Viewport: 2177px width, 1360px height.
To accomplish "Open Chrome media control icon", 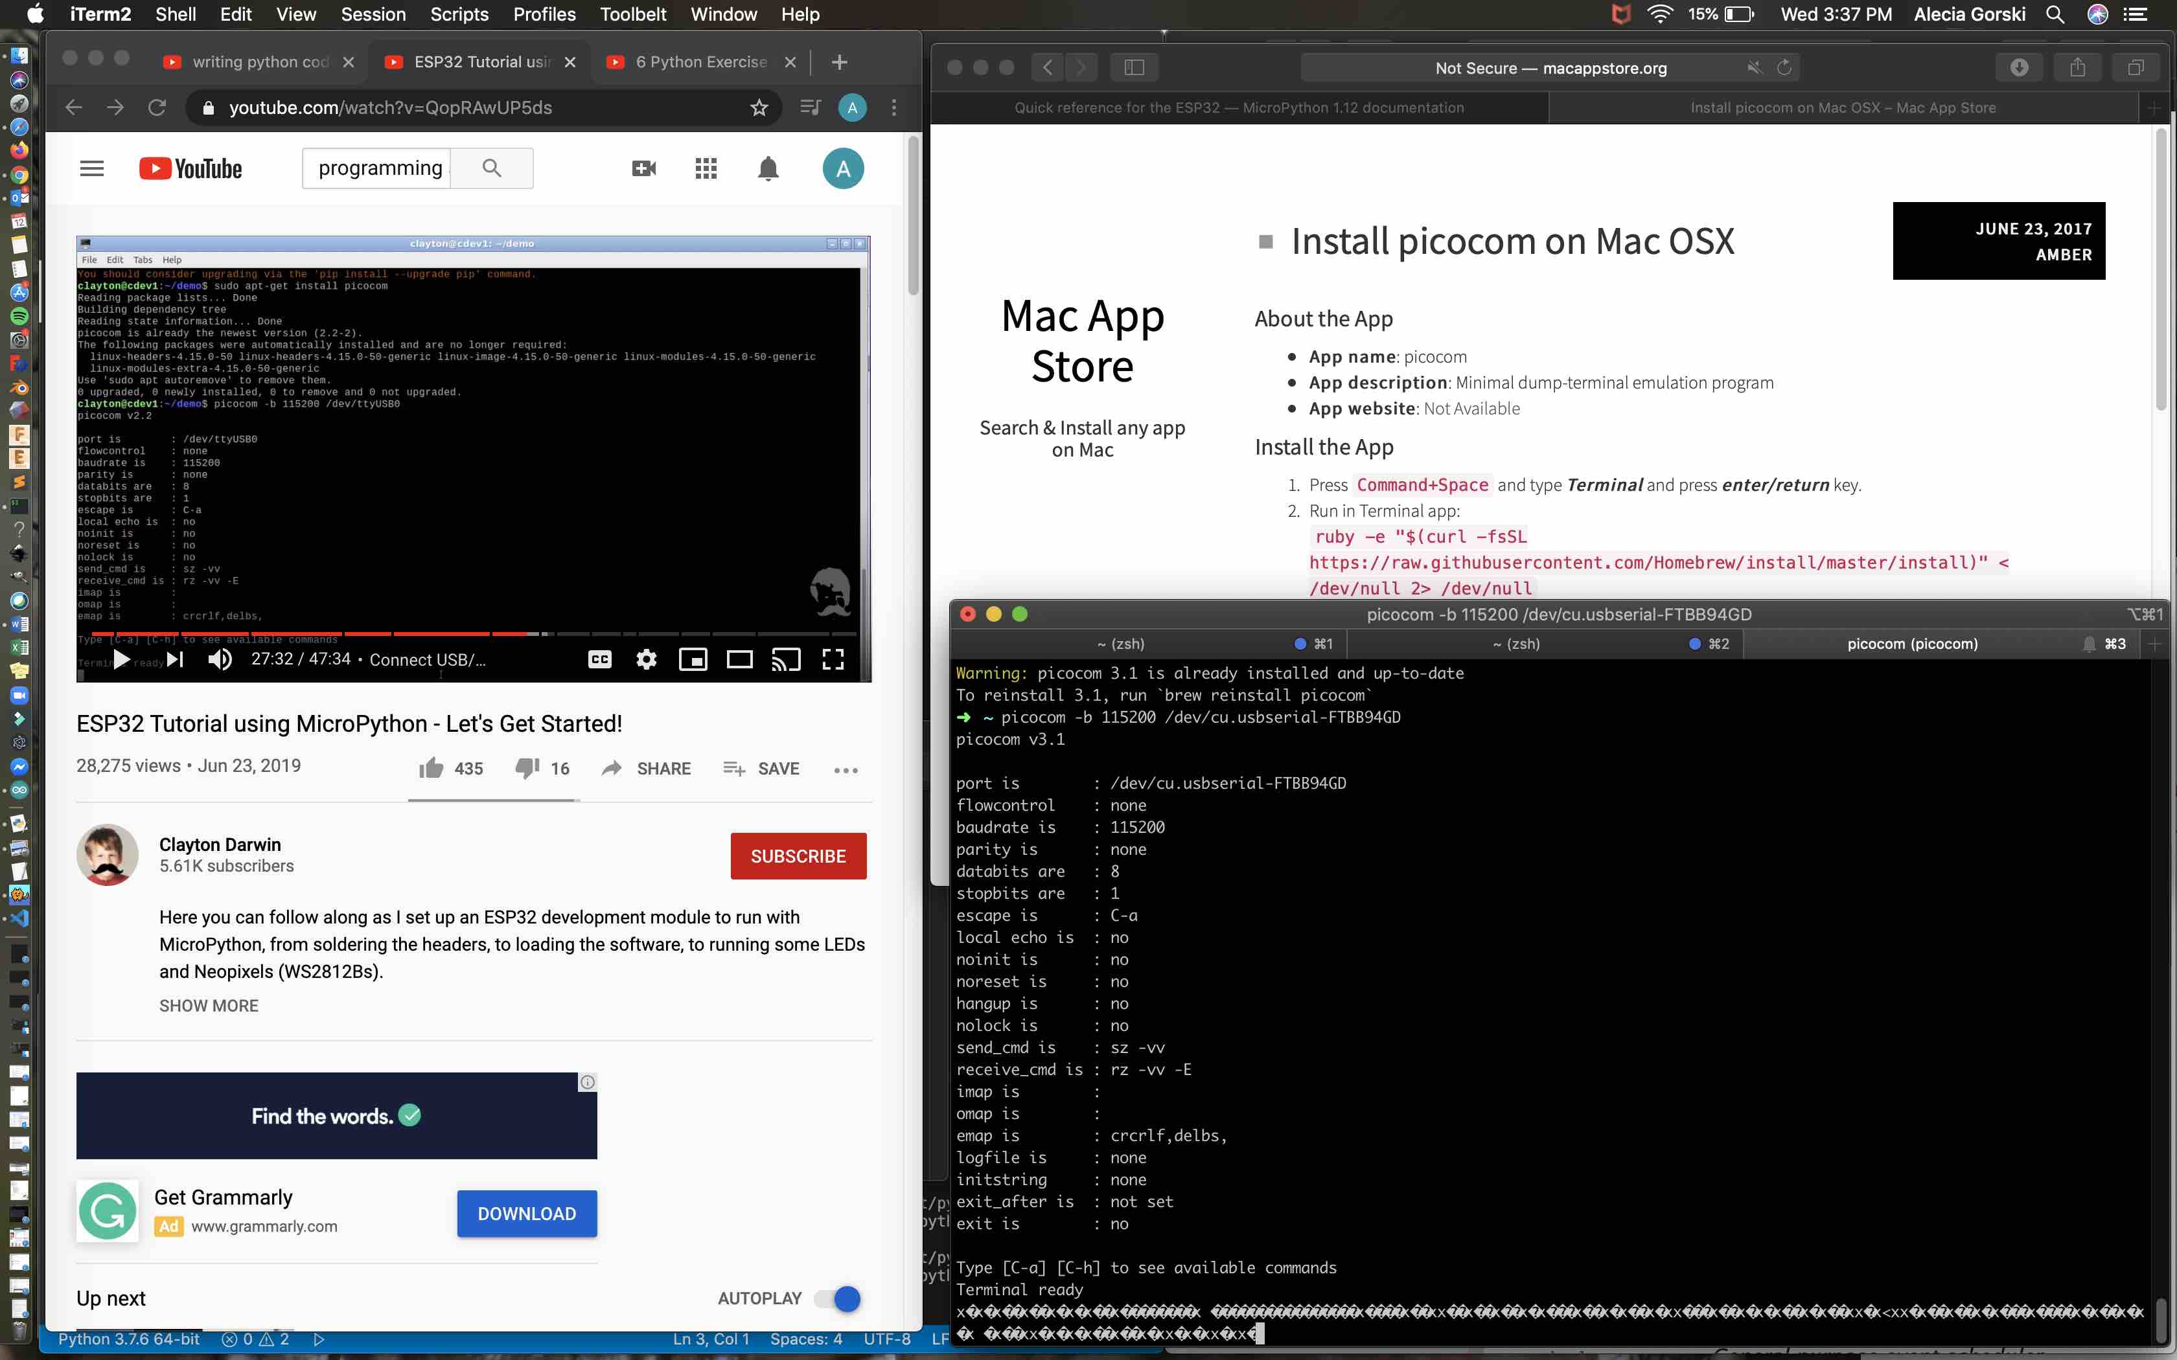I will click(x=810, y=108).
